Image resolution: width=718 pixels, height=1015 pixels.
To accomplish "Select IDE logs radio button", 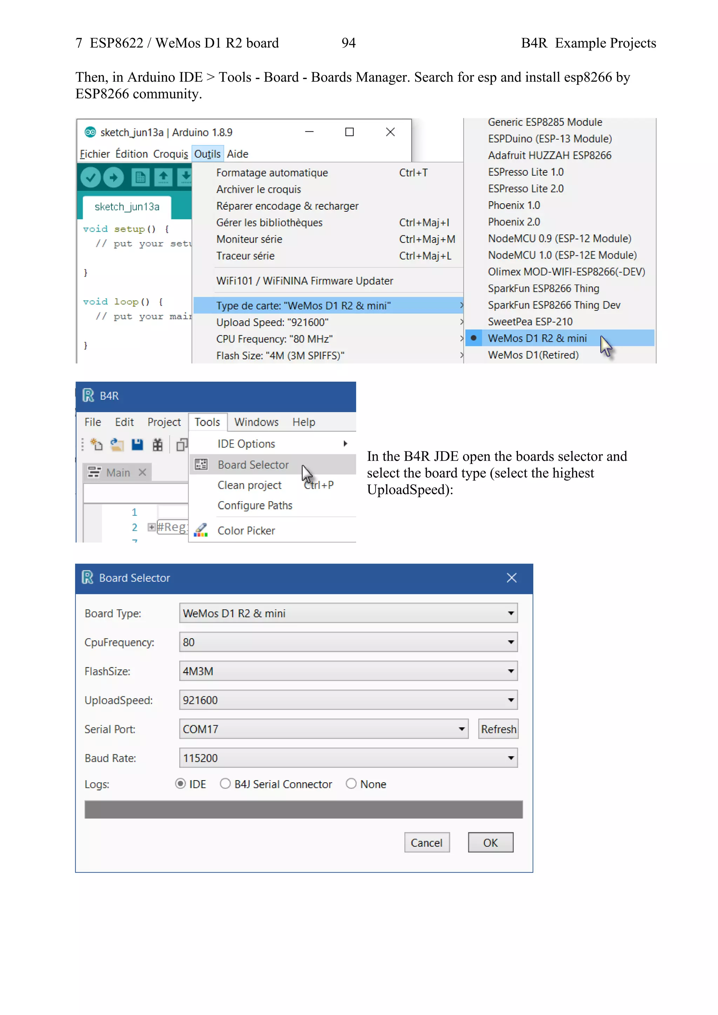I will coord(181,783).
